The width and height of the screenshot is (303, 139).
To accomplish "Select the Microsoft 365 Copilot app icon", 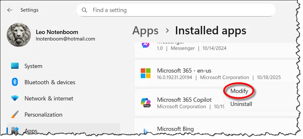I will pos(145,102).
